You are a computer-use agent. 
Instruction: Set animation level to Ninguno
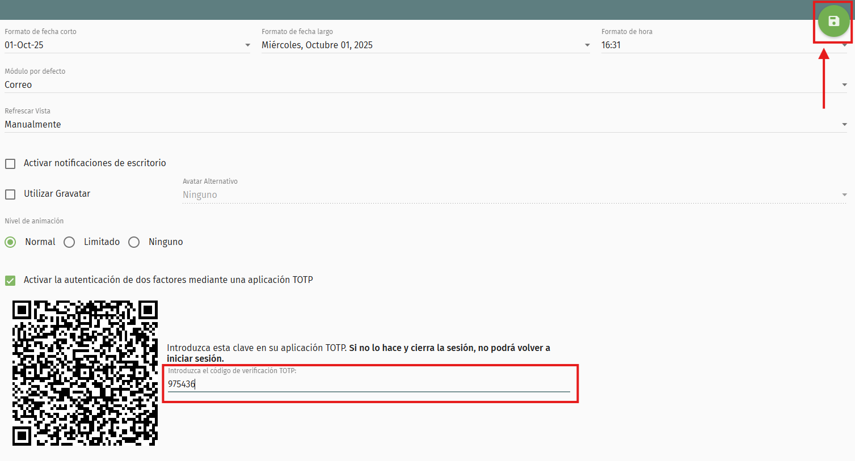(x=134, y=242)
